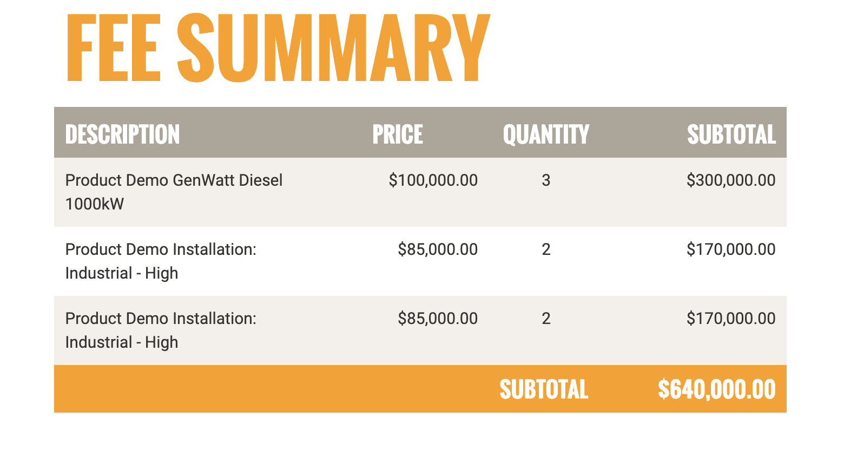Select the second row Product Demo Installation description
Image resolution: width=844 pixels, height=459 pixels.
[x=161, y=261]
